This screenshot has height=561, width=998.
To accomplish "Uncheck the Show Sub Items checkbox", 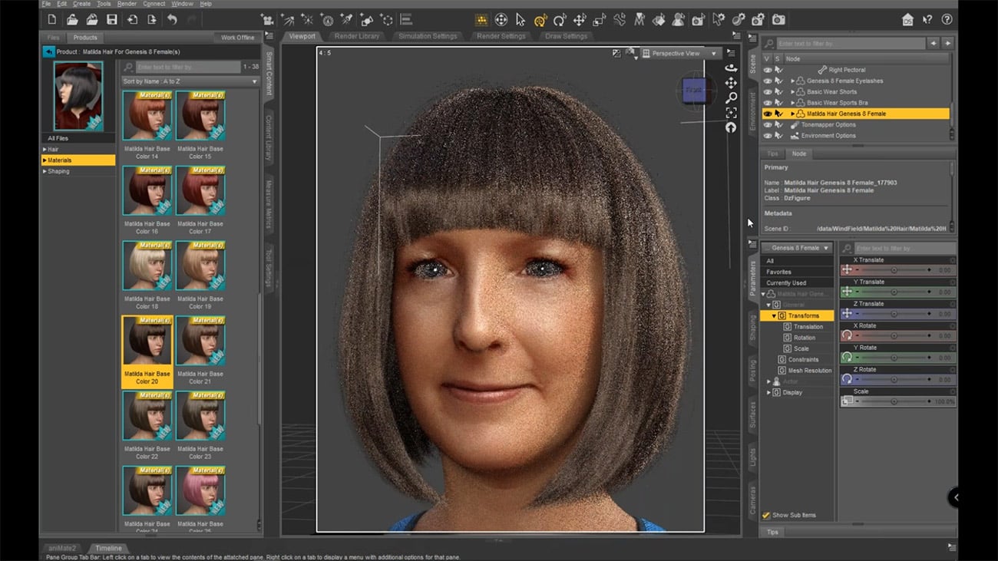I will click(x=767, y=515).
